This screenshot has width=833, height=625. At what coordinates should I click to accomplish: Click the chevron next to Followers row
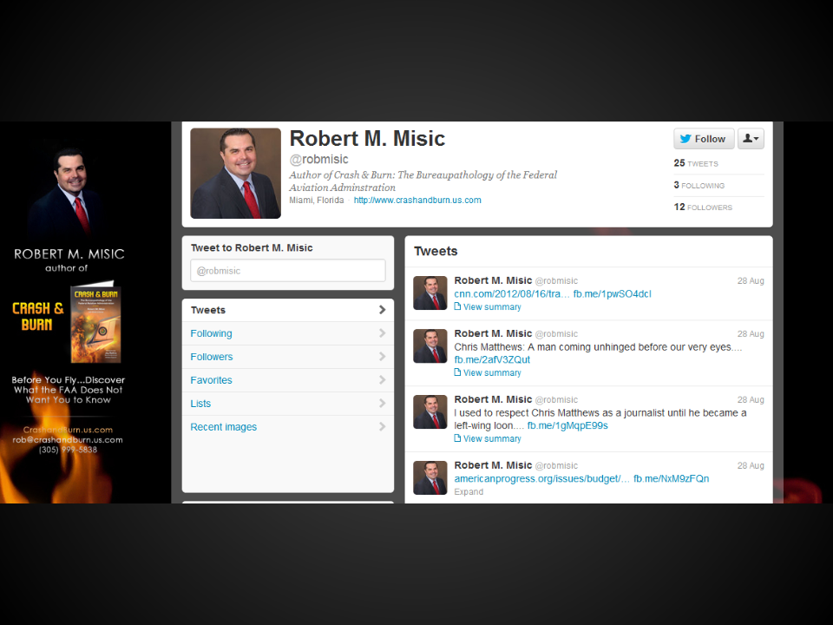[382, 357]
